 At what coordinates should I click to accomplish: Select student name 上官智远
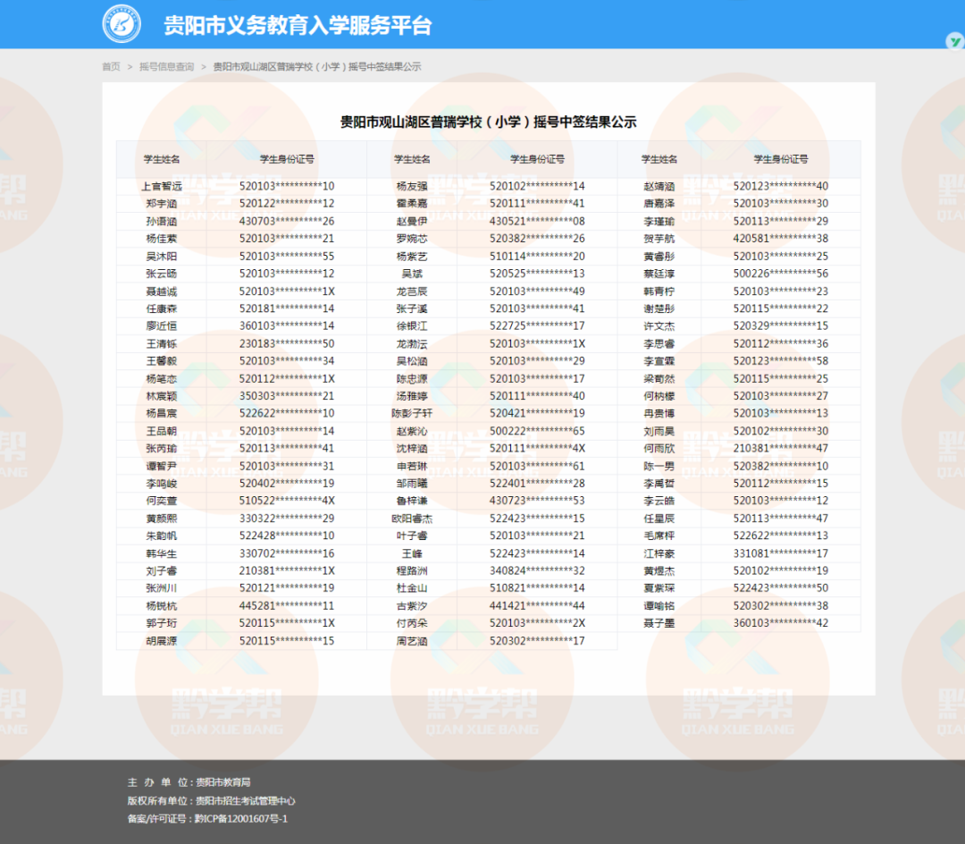(x=162, y=186)
